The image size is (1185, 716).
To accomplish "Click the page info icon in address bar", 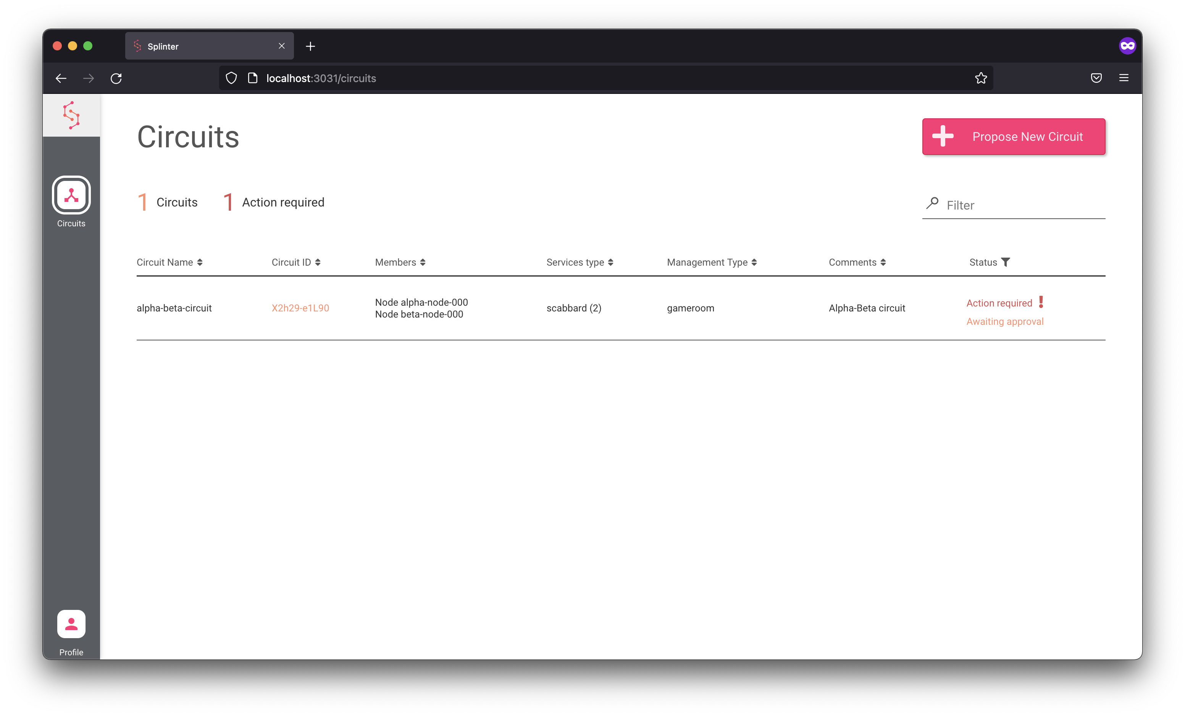I will pyautogui.click(x=252, y=78).
